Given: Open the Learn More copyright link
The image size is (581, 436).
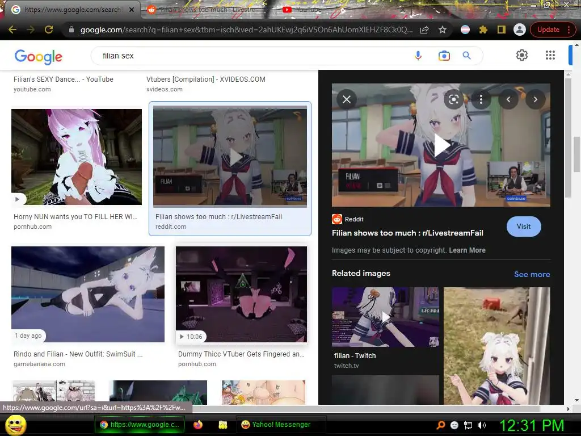Looking at the screenshot, I should (467, 250).
